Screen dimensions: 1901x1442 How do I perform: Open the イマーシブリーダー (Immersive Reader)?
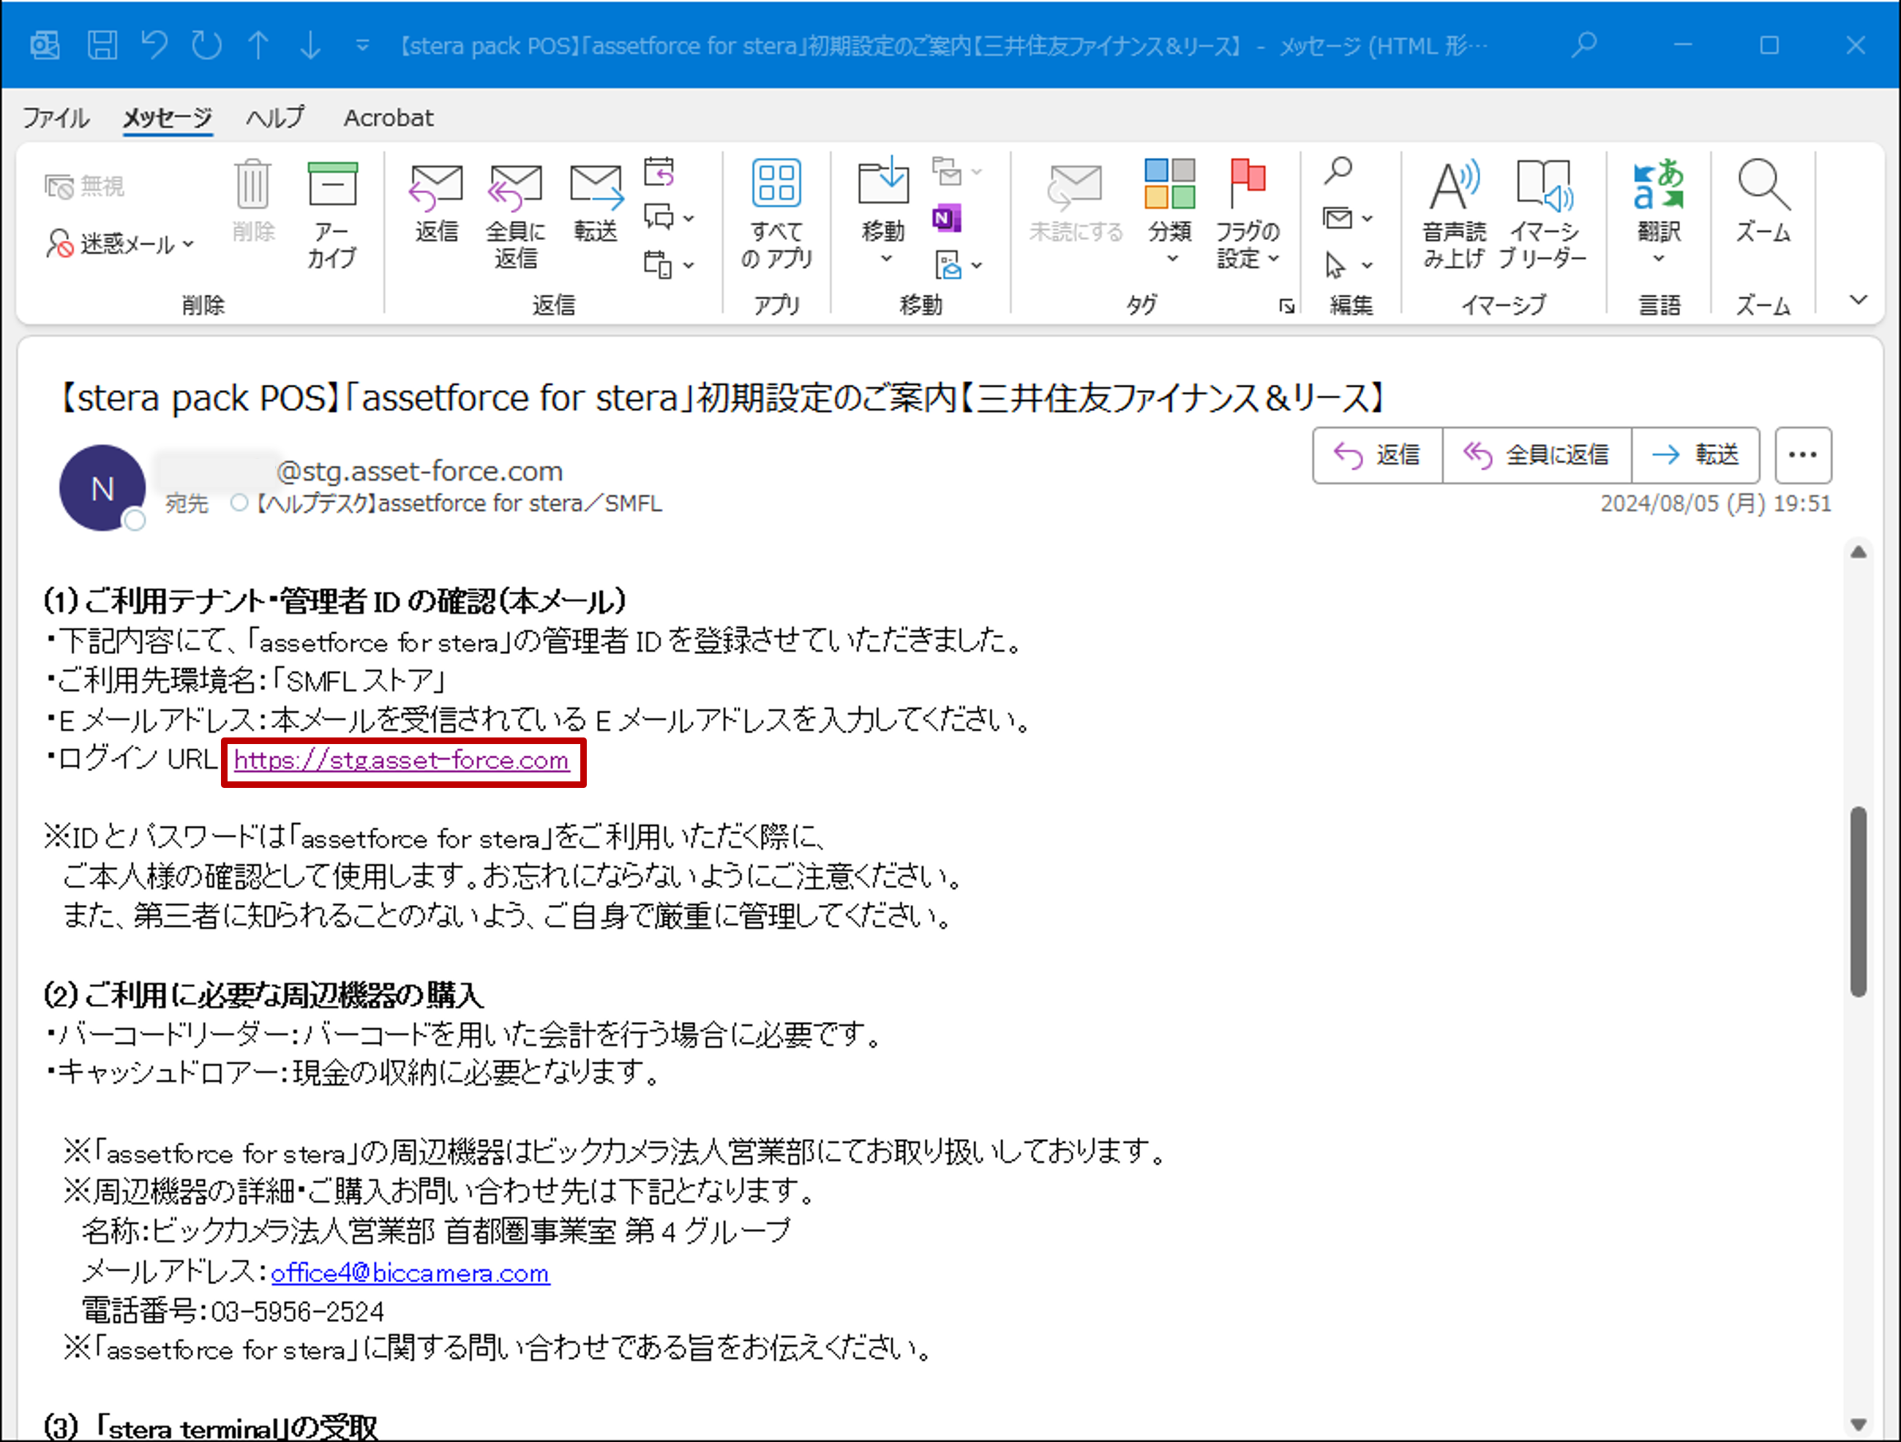pyautogui.click(x=1545, y=211)
